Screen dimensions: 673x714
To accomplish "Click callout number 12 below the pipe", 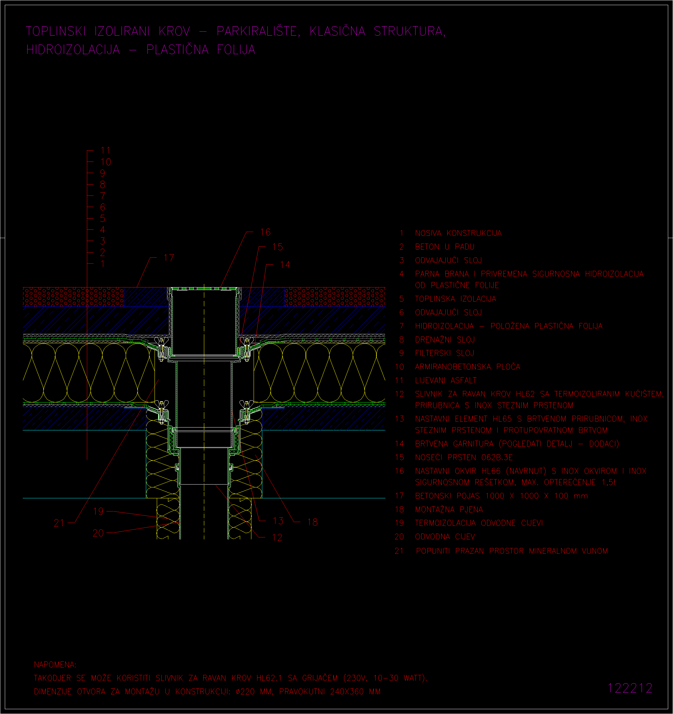I will coord(277,538).
